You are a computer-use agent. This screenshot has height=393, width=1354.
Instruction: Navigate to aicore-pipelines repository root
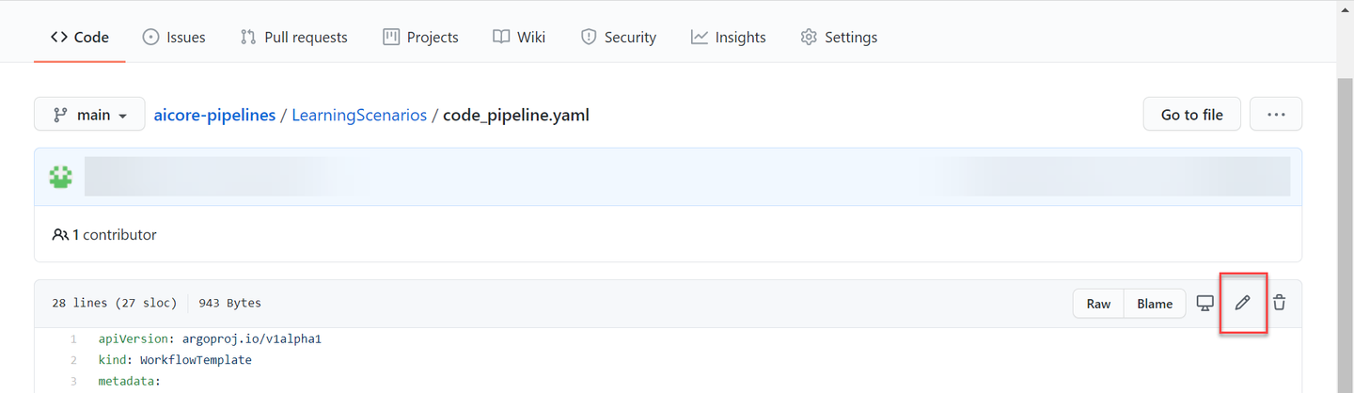214,115
